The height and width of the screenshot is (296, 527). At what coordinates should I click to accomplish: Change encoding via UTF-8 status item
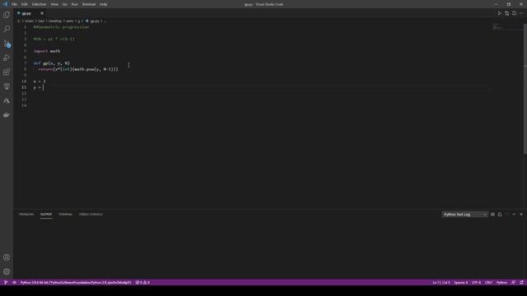(476, 283)
